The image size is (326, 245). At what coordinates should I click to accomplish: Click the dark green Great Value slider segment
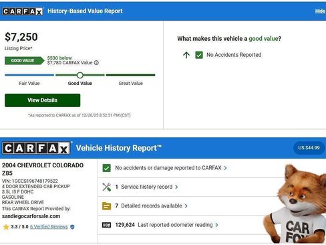click(130, 75)
